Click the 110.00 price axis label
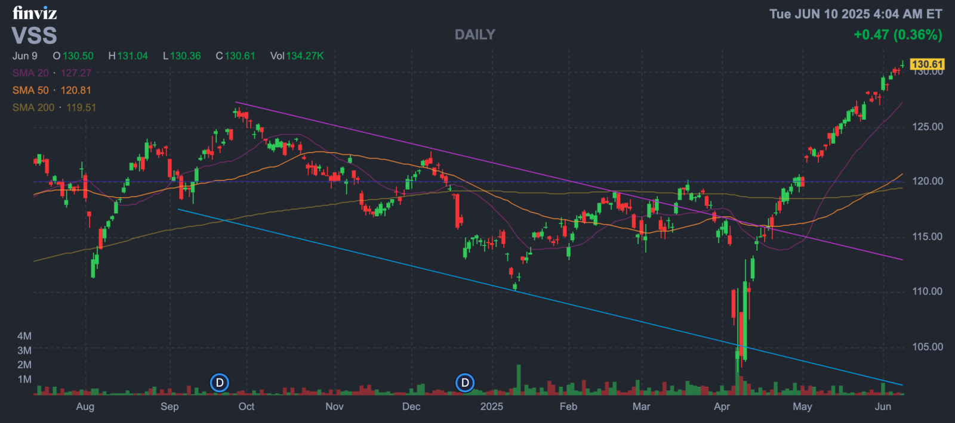The image size is (955, 423). [928, 291]
